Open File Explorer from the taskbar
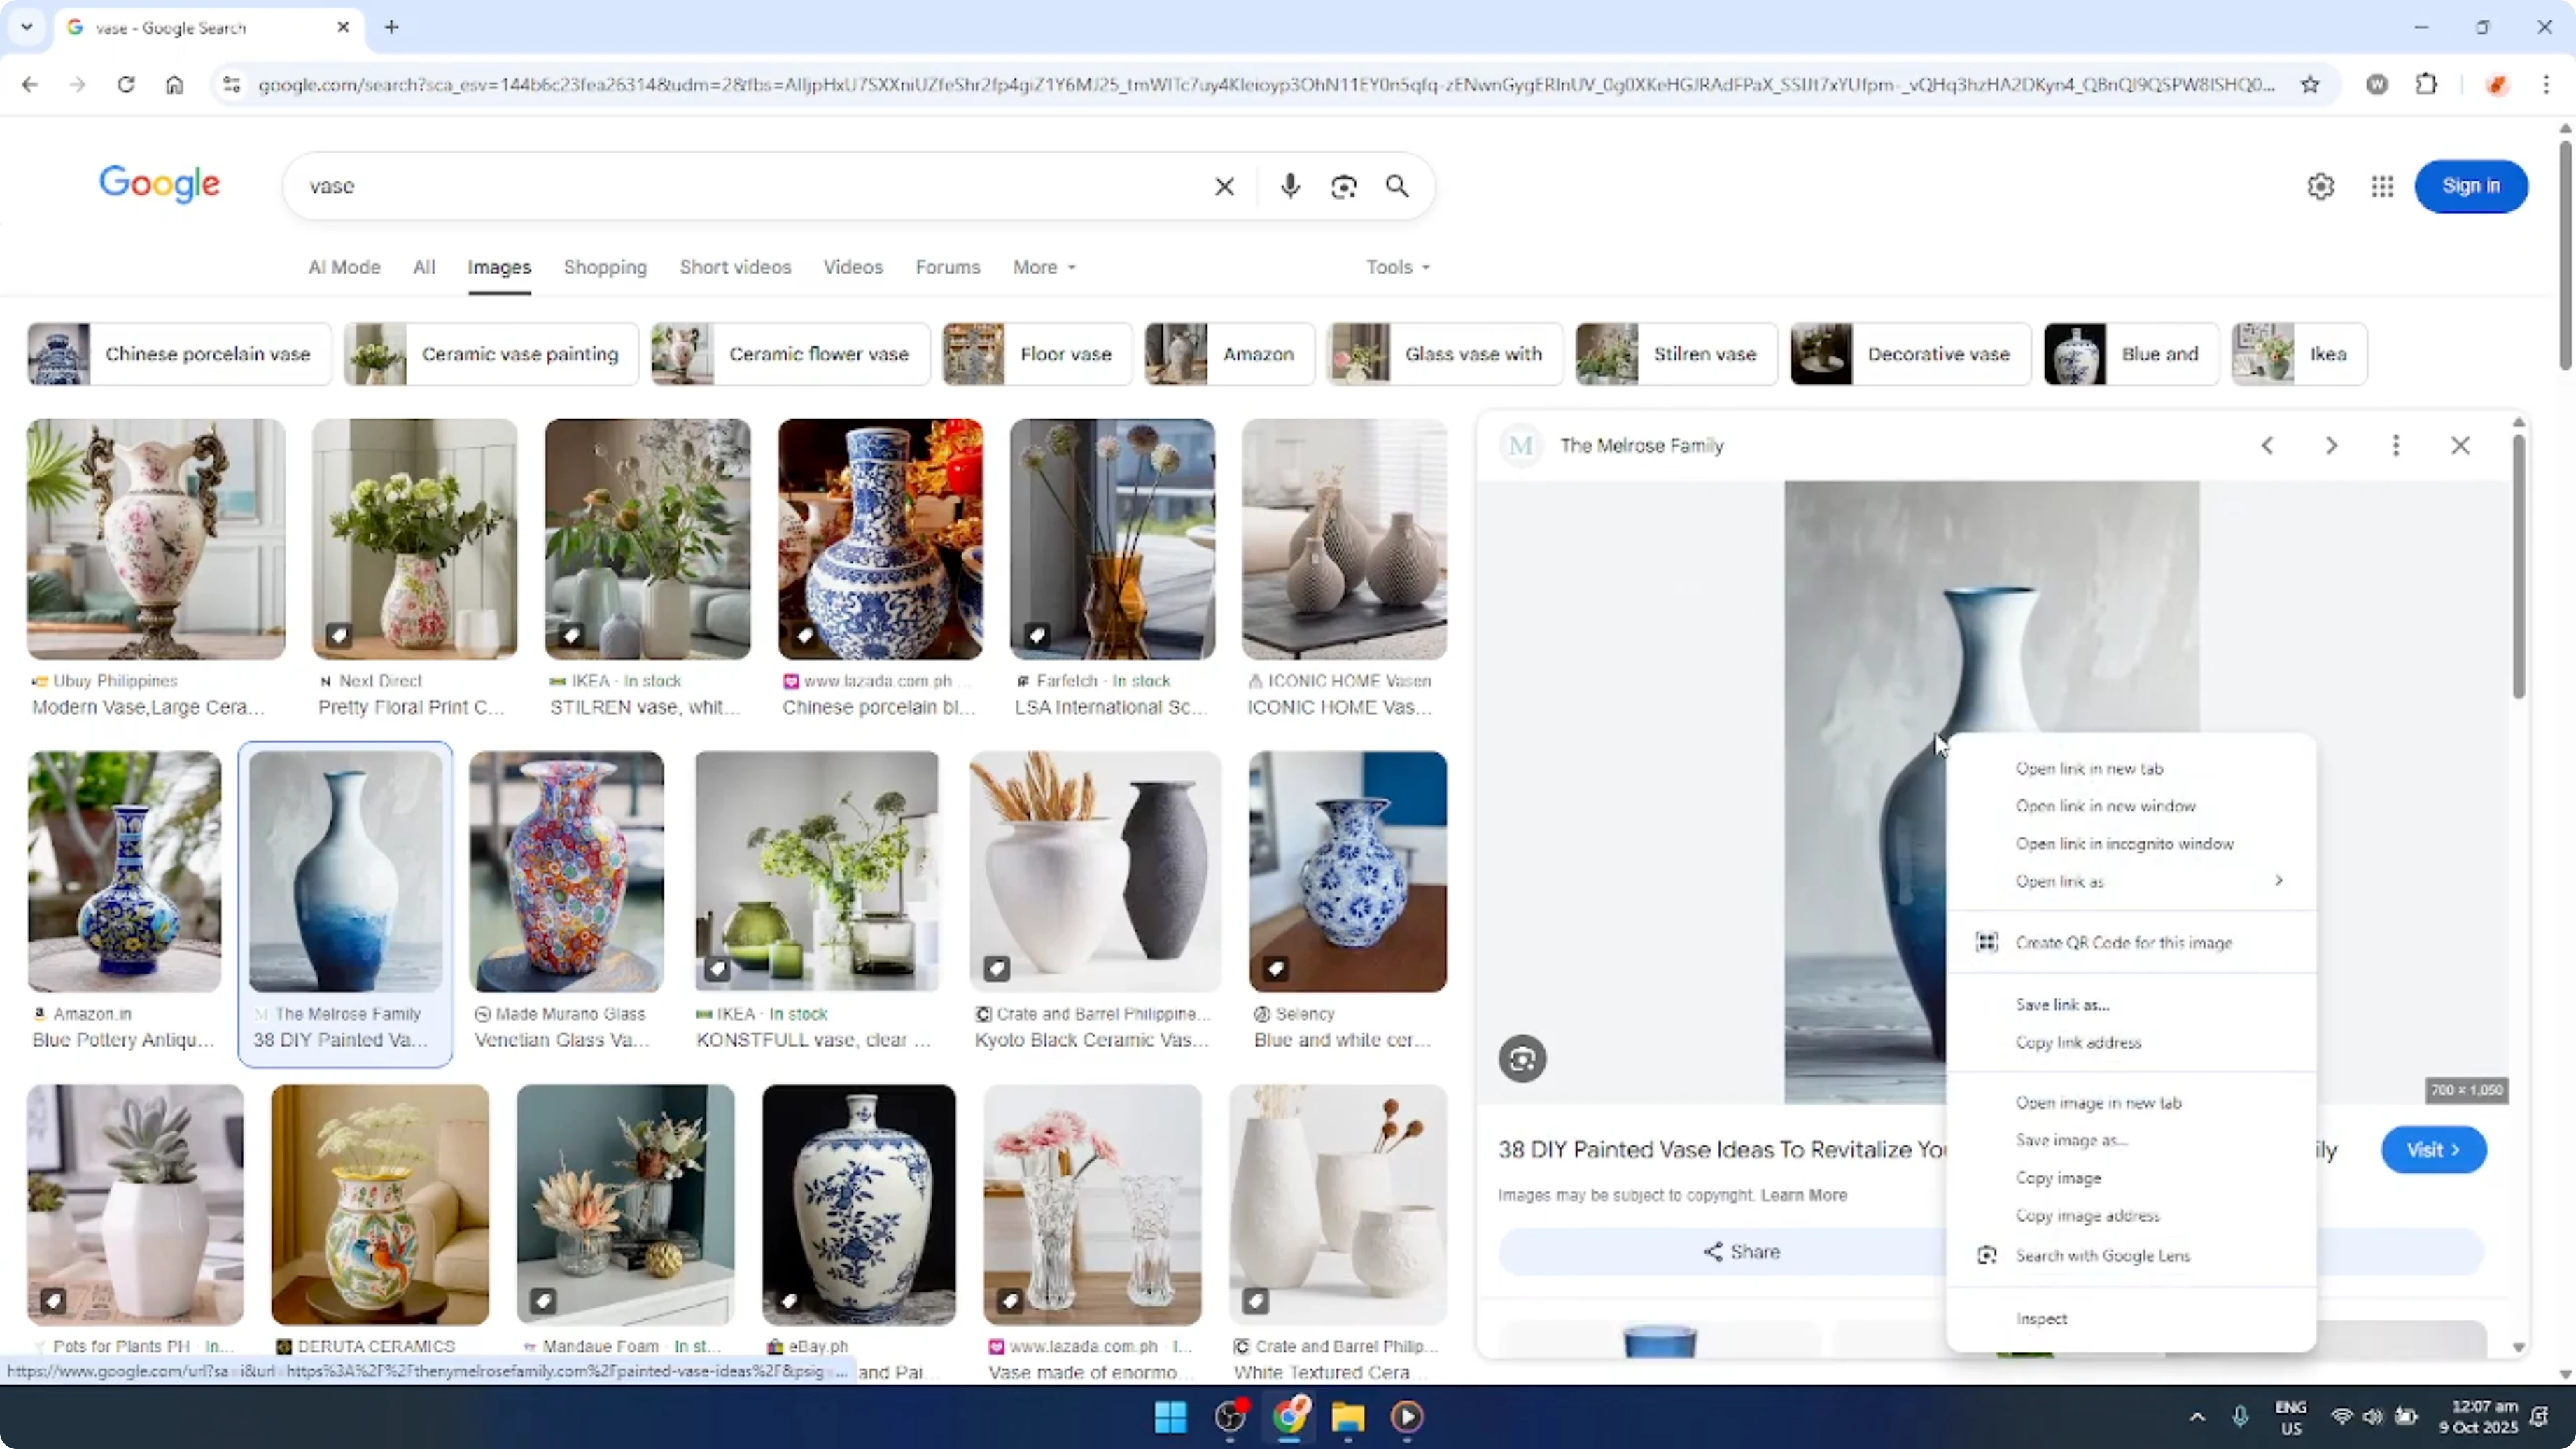The width and height of the screenshot is (2576, 1449). point(1349,1417)
